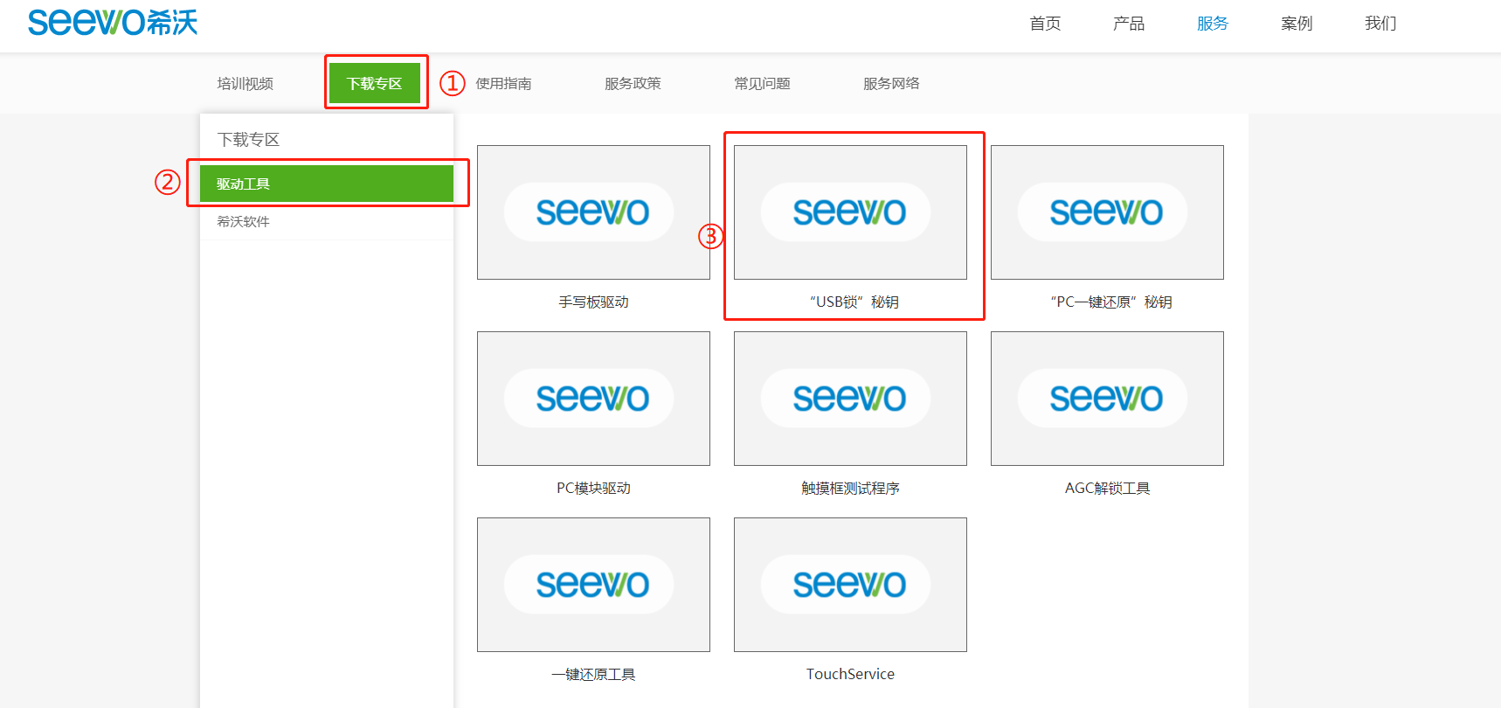The width and height of the screenshot is (1501, 708).
Task: Open the 触摸框测试程序 thumbnail
Action: click(x=850, y=399)
